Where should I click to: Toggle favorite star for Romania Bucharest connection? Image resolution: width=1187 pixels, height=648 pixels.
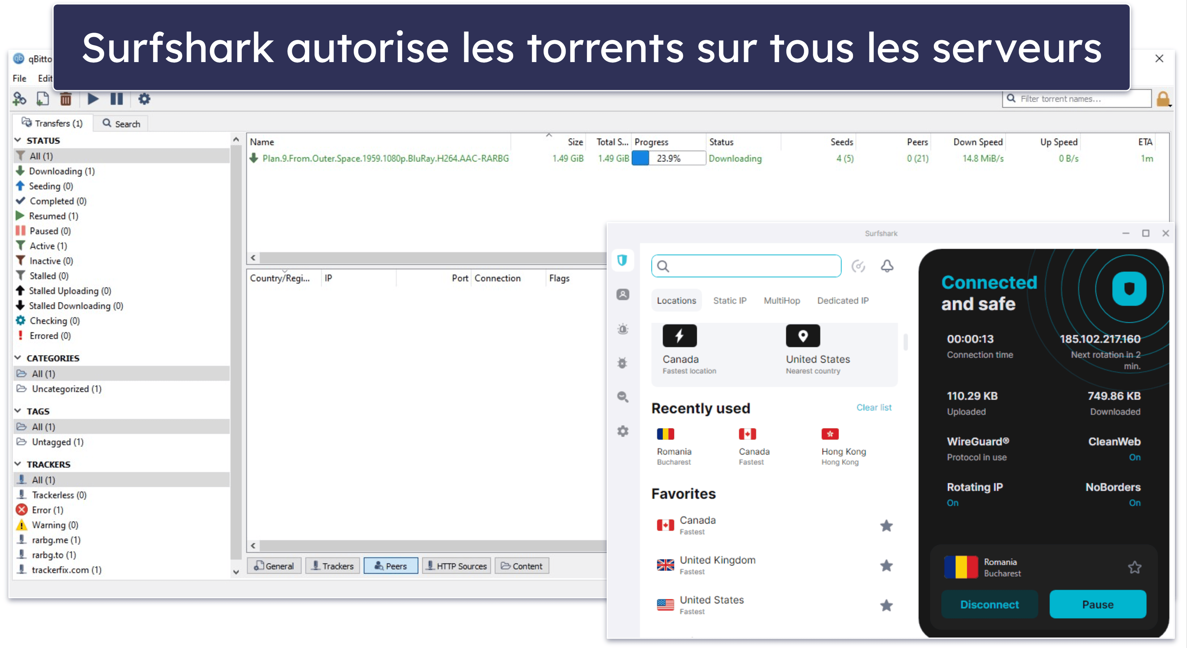1134,567
